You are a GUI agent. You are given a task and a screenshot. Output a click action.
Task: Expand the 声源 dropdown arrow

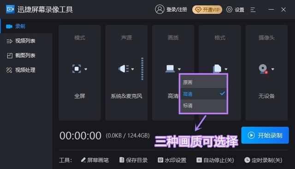tap(132, 69)
